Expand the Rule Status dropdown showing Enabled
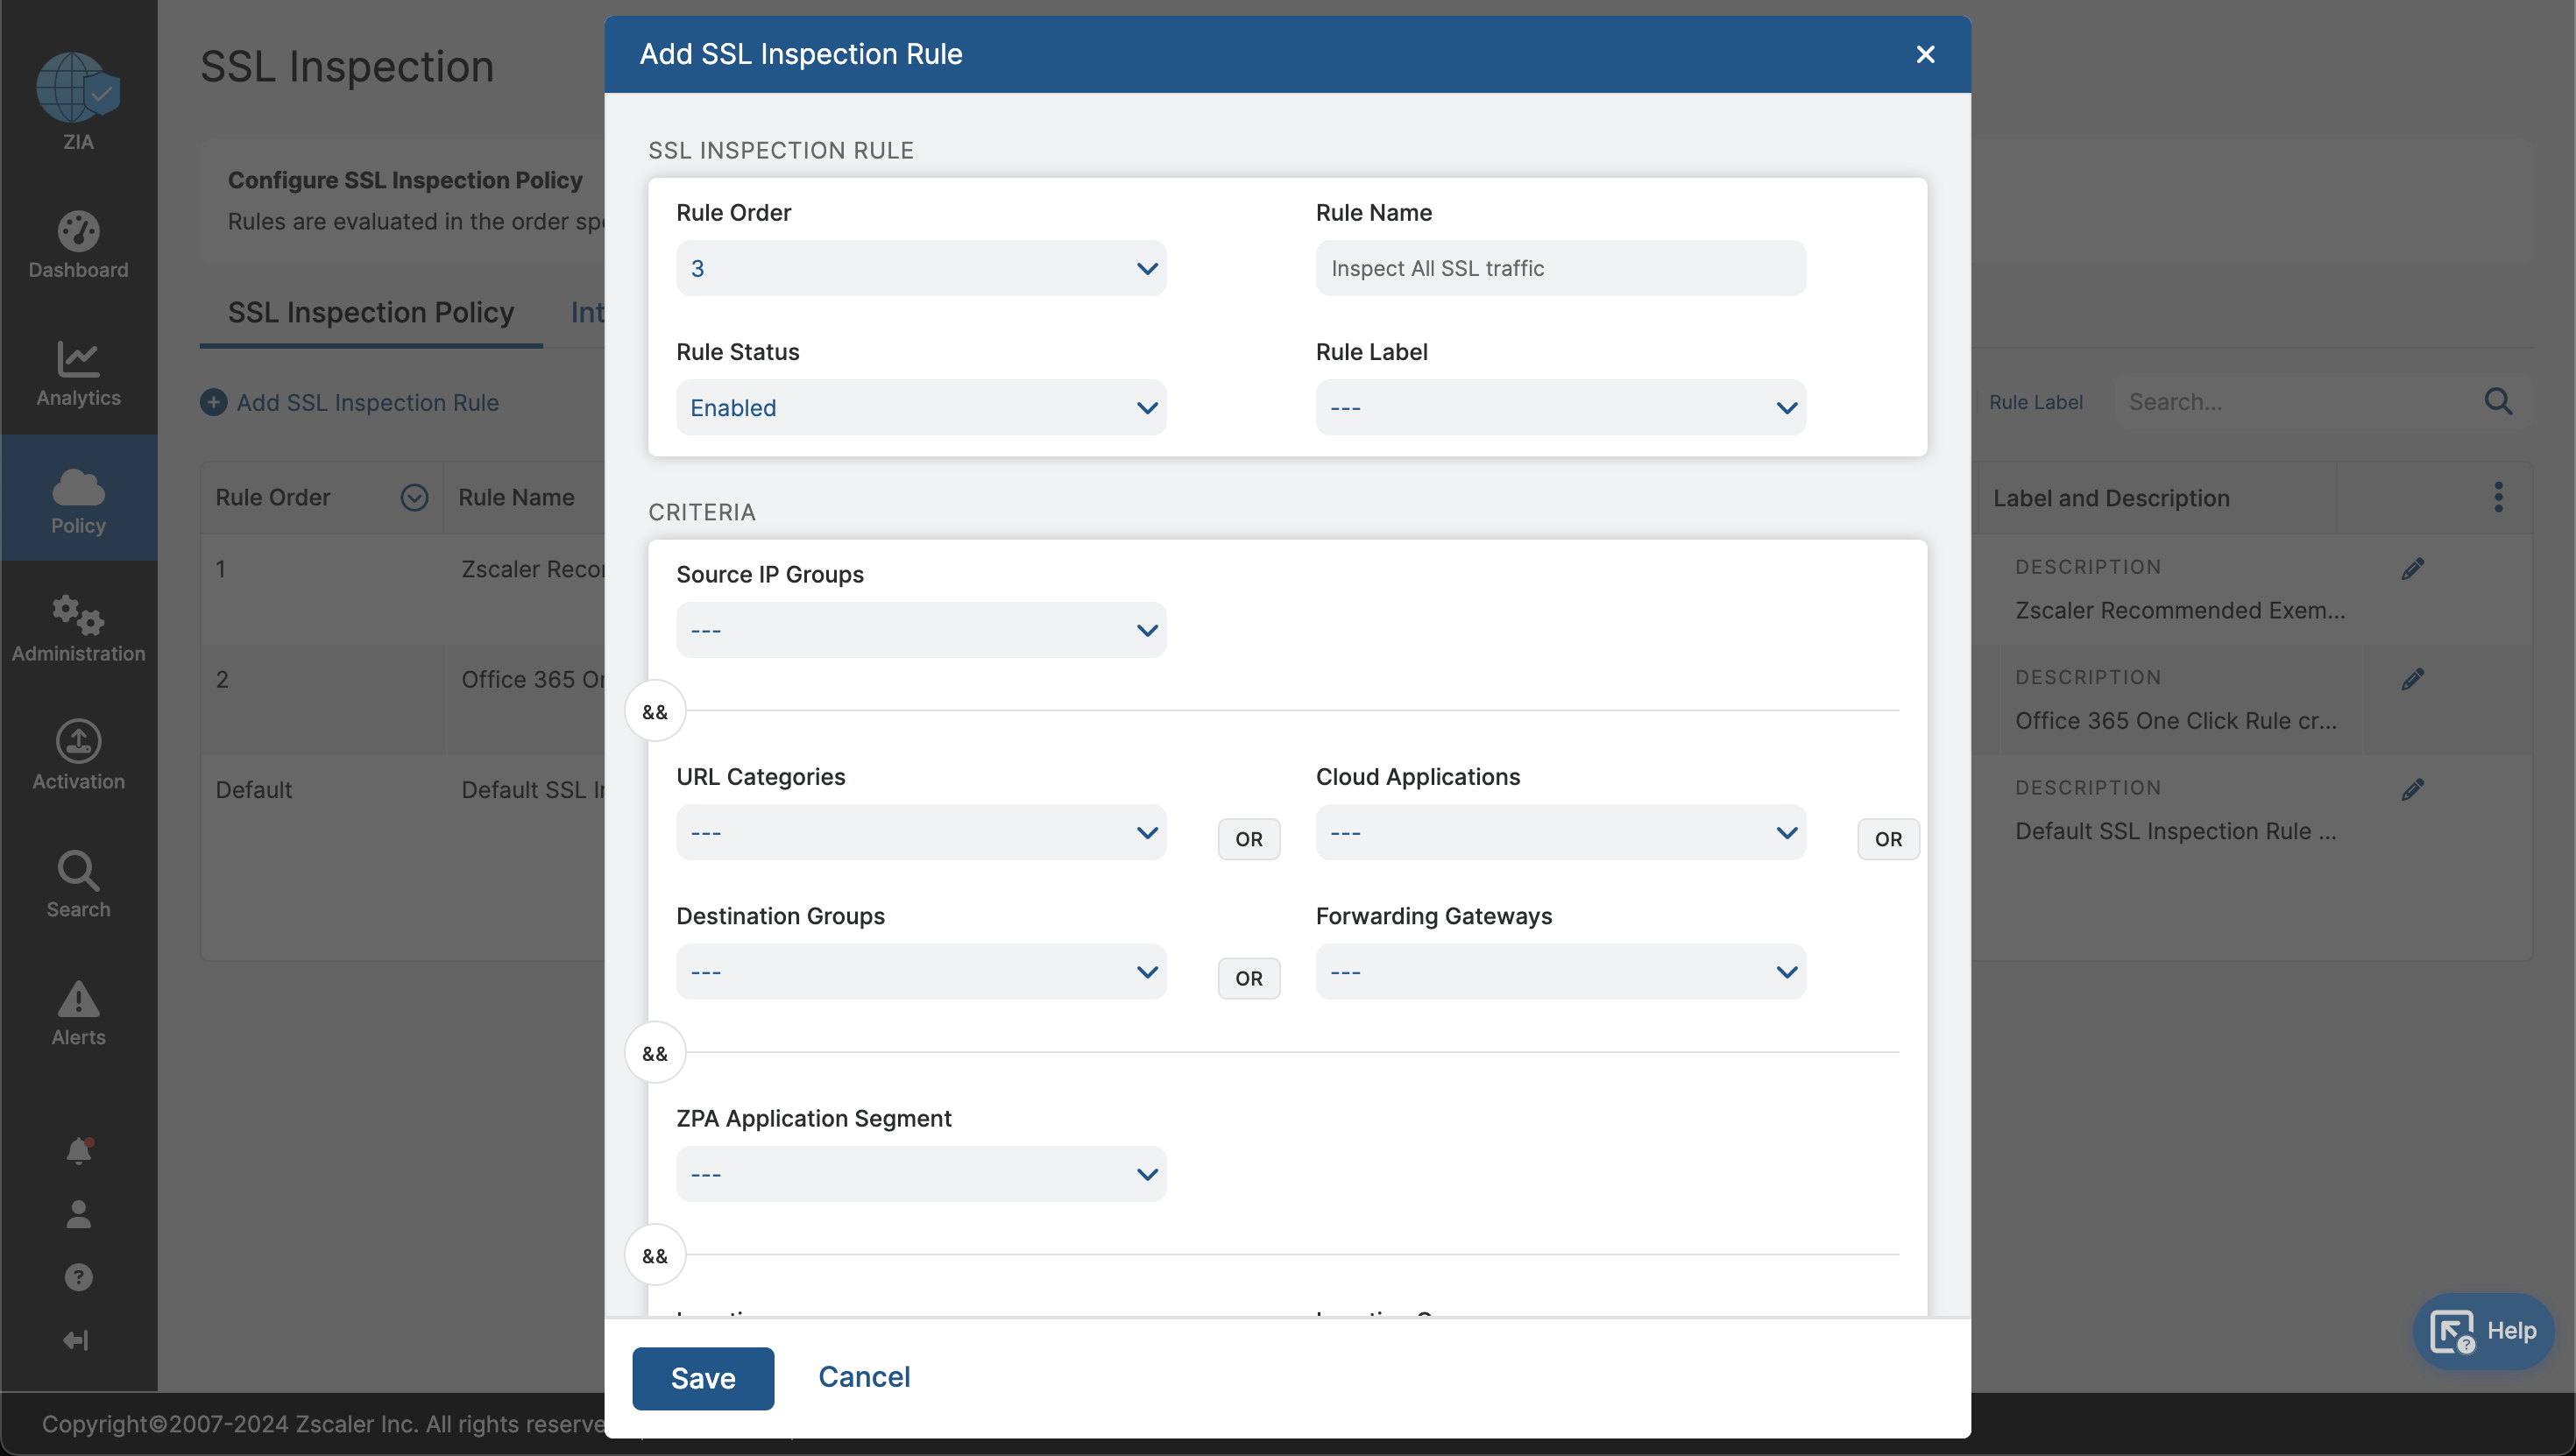The image size is (2576, 1456). click(x=921, y=407)
